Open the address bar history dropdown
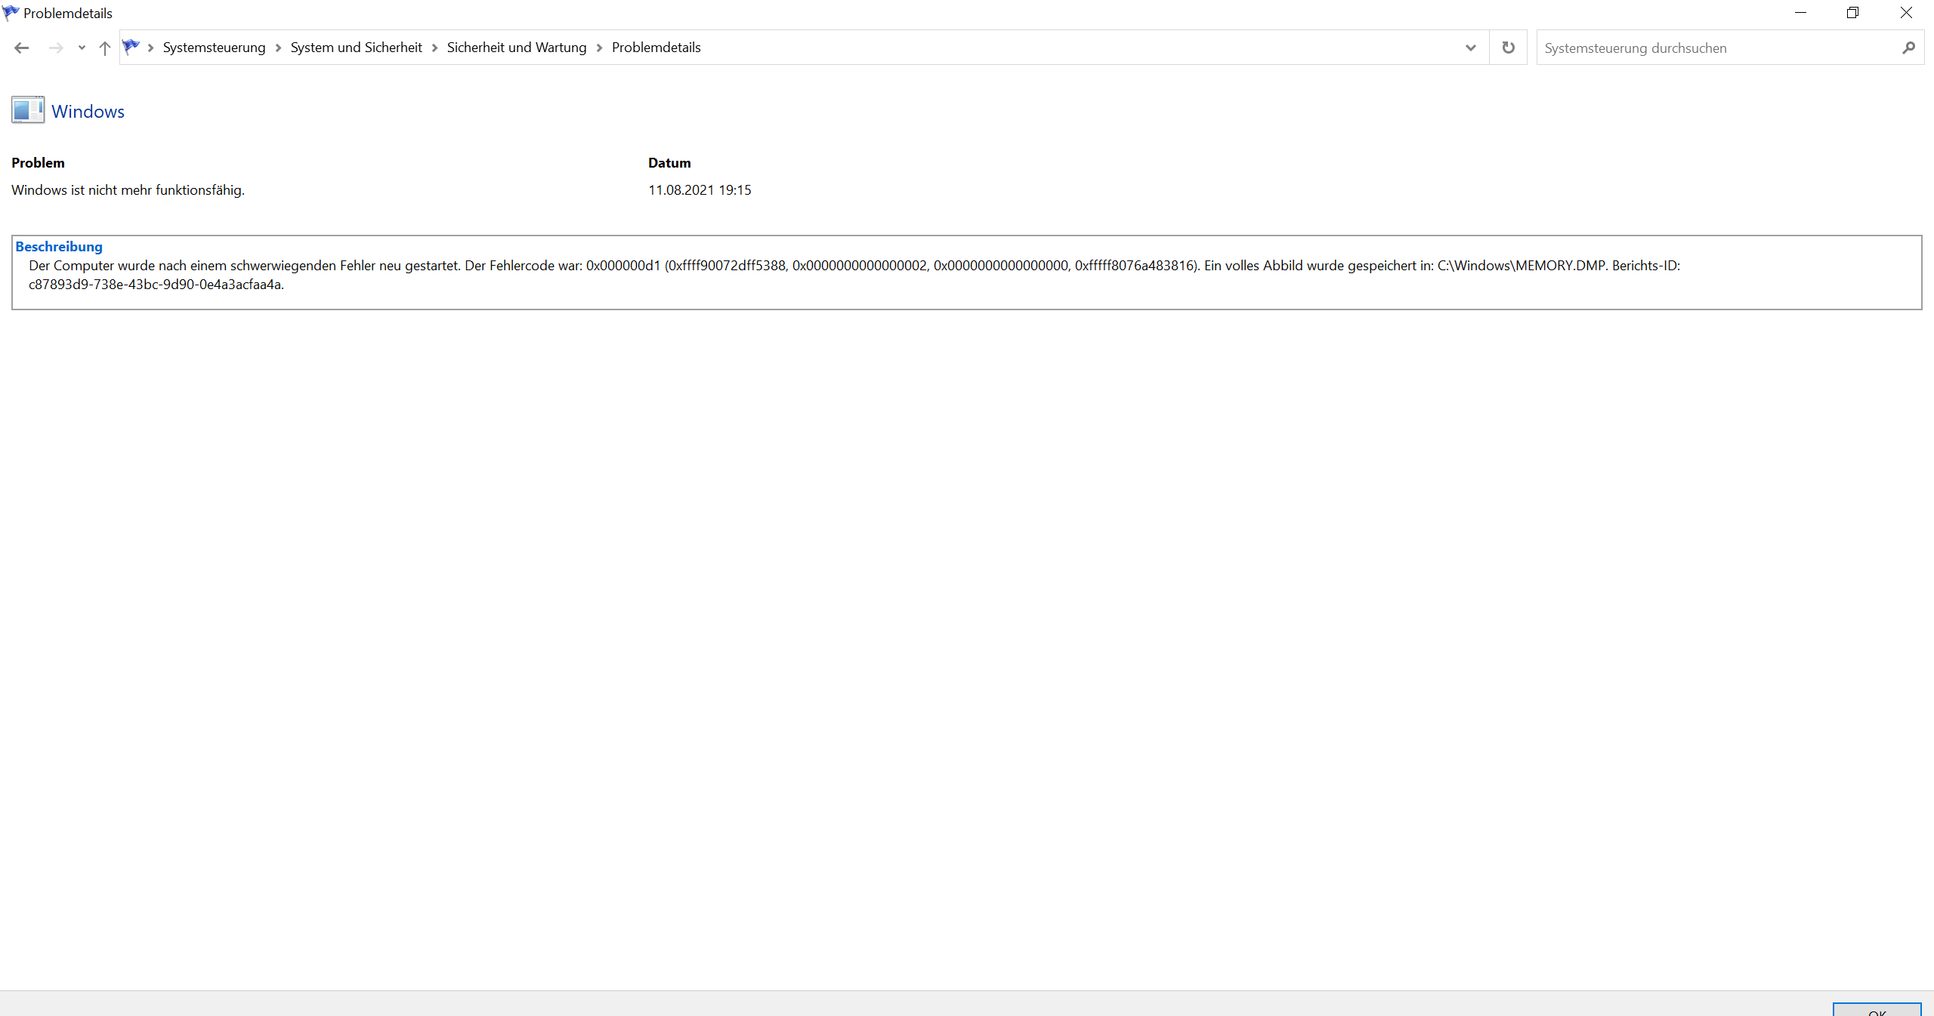The width and height of the screenshot is (1934, 1016). [x=1470, y=48]
